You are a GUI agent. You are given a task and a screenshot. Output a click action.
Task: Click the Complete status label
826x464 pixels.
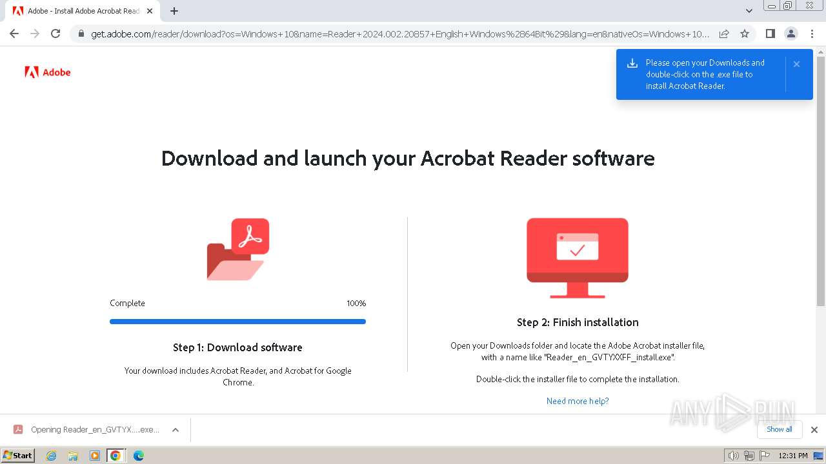point(127,303)
